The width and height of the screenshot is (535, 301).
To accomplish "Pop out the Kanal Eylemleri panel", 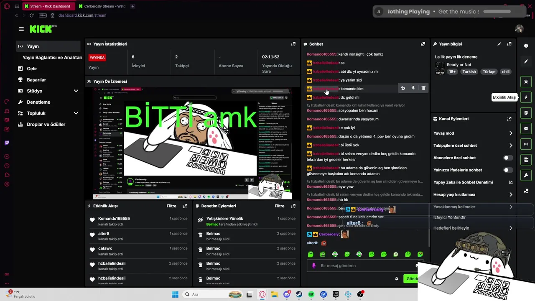I will [x=509, y=119].
